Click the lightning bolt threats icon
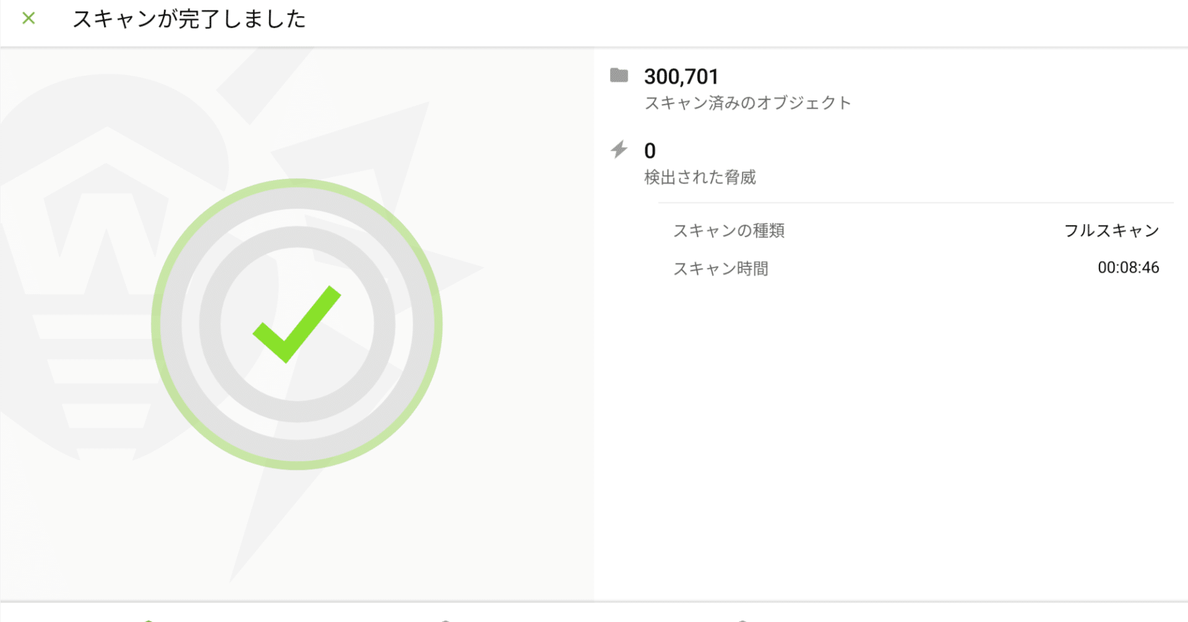The width and height of the screenshot is (1188, 622). (619, 149)
